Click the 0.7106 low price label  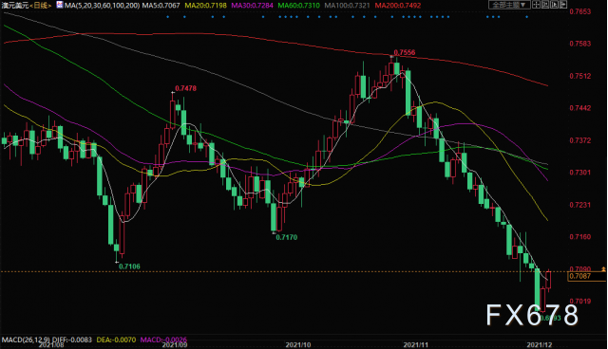(129, 266)
